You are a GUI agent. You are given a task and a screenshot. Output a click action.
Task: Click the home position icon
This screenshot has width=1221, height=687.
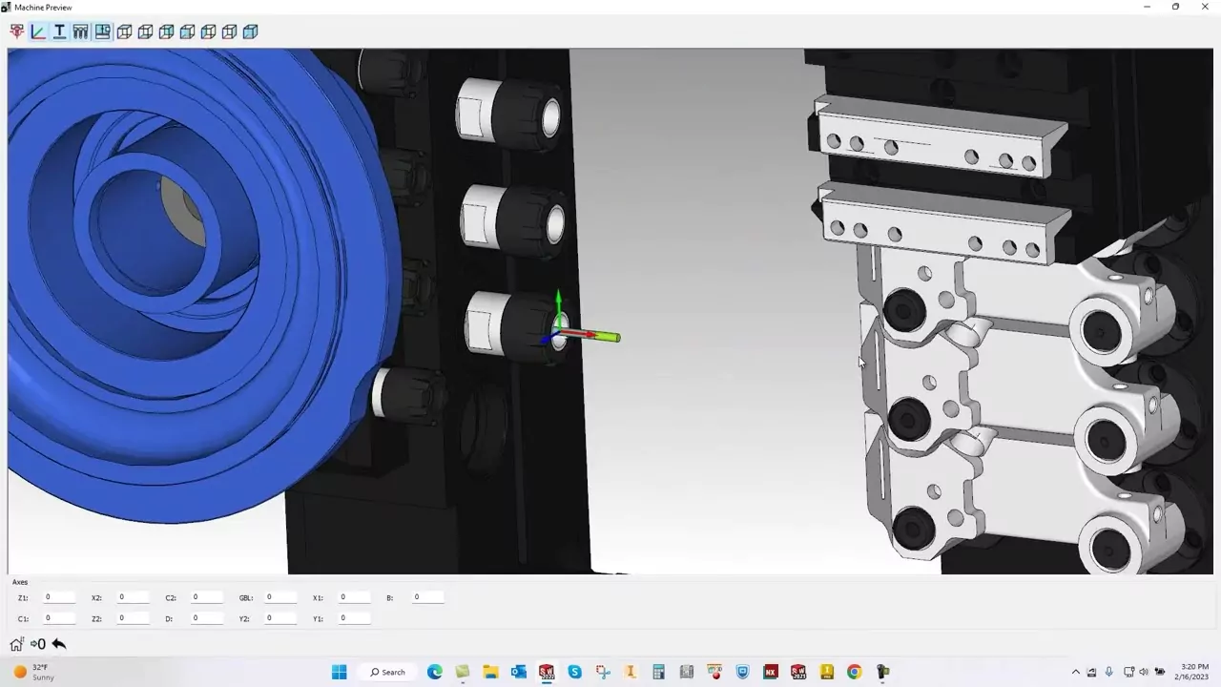tap(16, 644)
